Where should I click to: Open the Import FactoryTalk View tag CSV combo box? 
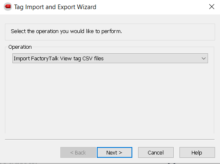(x=110, y=58)
